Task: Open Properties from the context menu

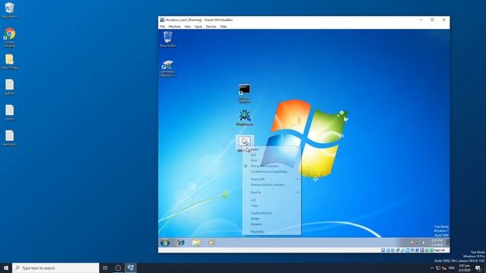Action: point(271,231)
